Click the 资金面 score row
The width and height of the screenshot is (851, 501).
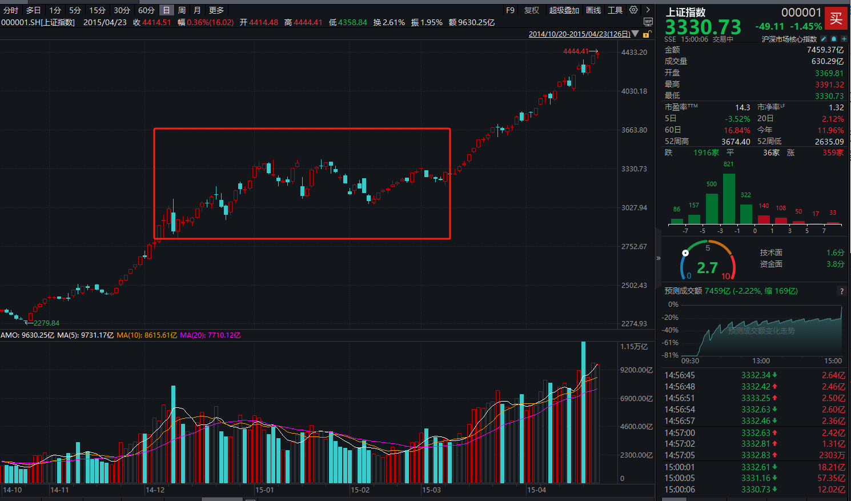click(802, 264)
